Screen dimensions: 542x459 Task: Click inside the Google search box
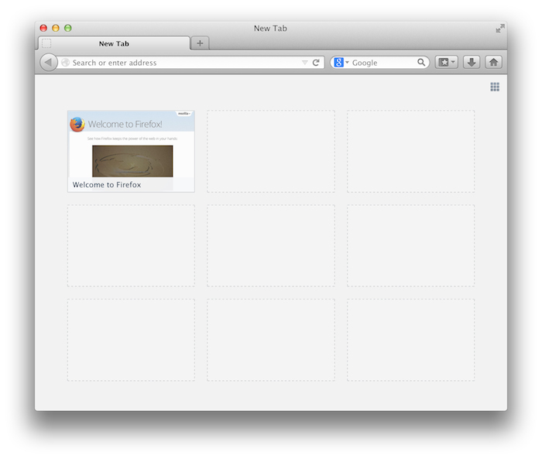tap(382, 63)
